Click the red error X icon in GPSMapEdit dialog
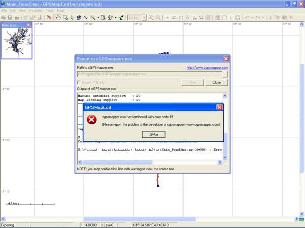305x228 pixels. [x=91, y=119]
